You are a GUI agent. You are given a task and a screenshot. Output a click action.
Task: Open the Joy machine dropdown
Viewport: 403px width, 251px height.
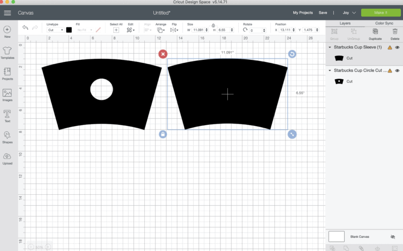click(349, 12)
